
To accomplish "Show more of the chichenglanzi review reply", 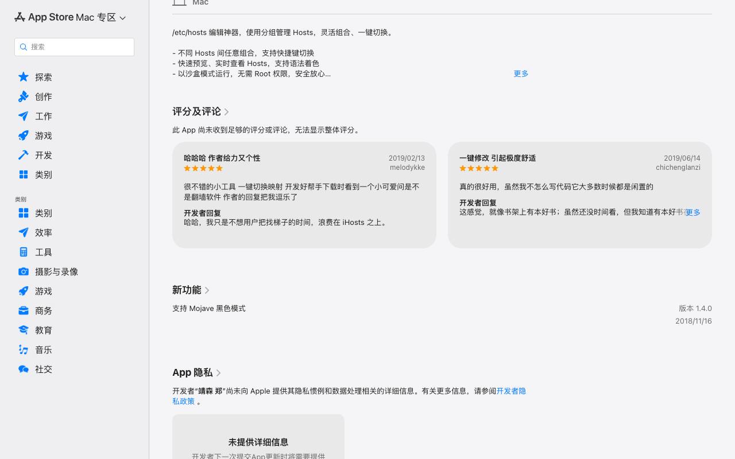I will [x=693, y=212].
